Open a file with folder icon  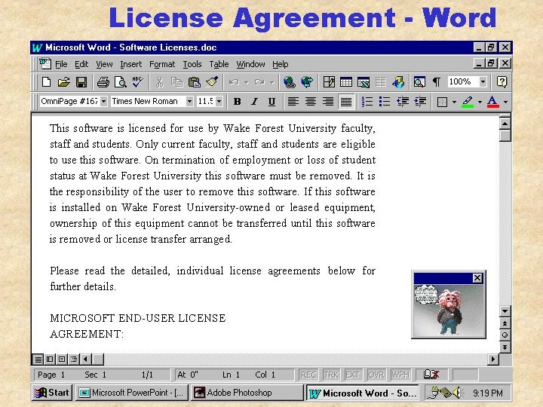[63, 82]
